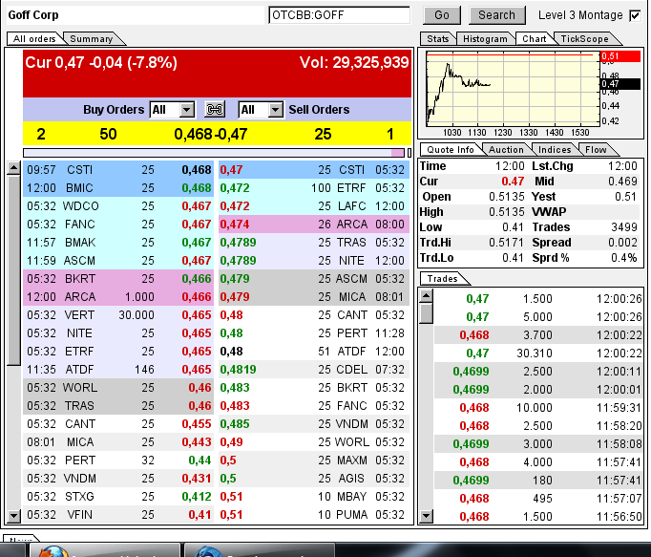Click the order book vertical scrollbar thumb
Image resolution: width=651 pixels, height=557 pixels.
13,270
